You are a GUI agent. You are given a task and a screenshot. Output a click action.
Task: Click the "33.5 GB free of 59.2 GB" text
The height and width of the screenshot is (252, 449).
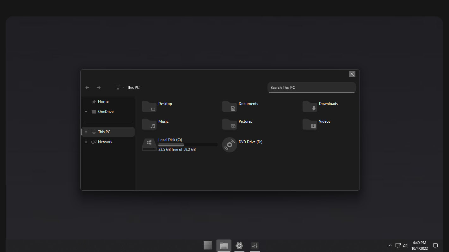(x=177, y=150)
